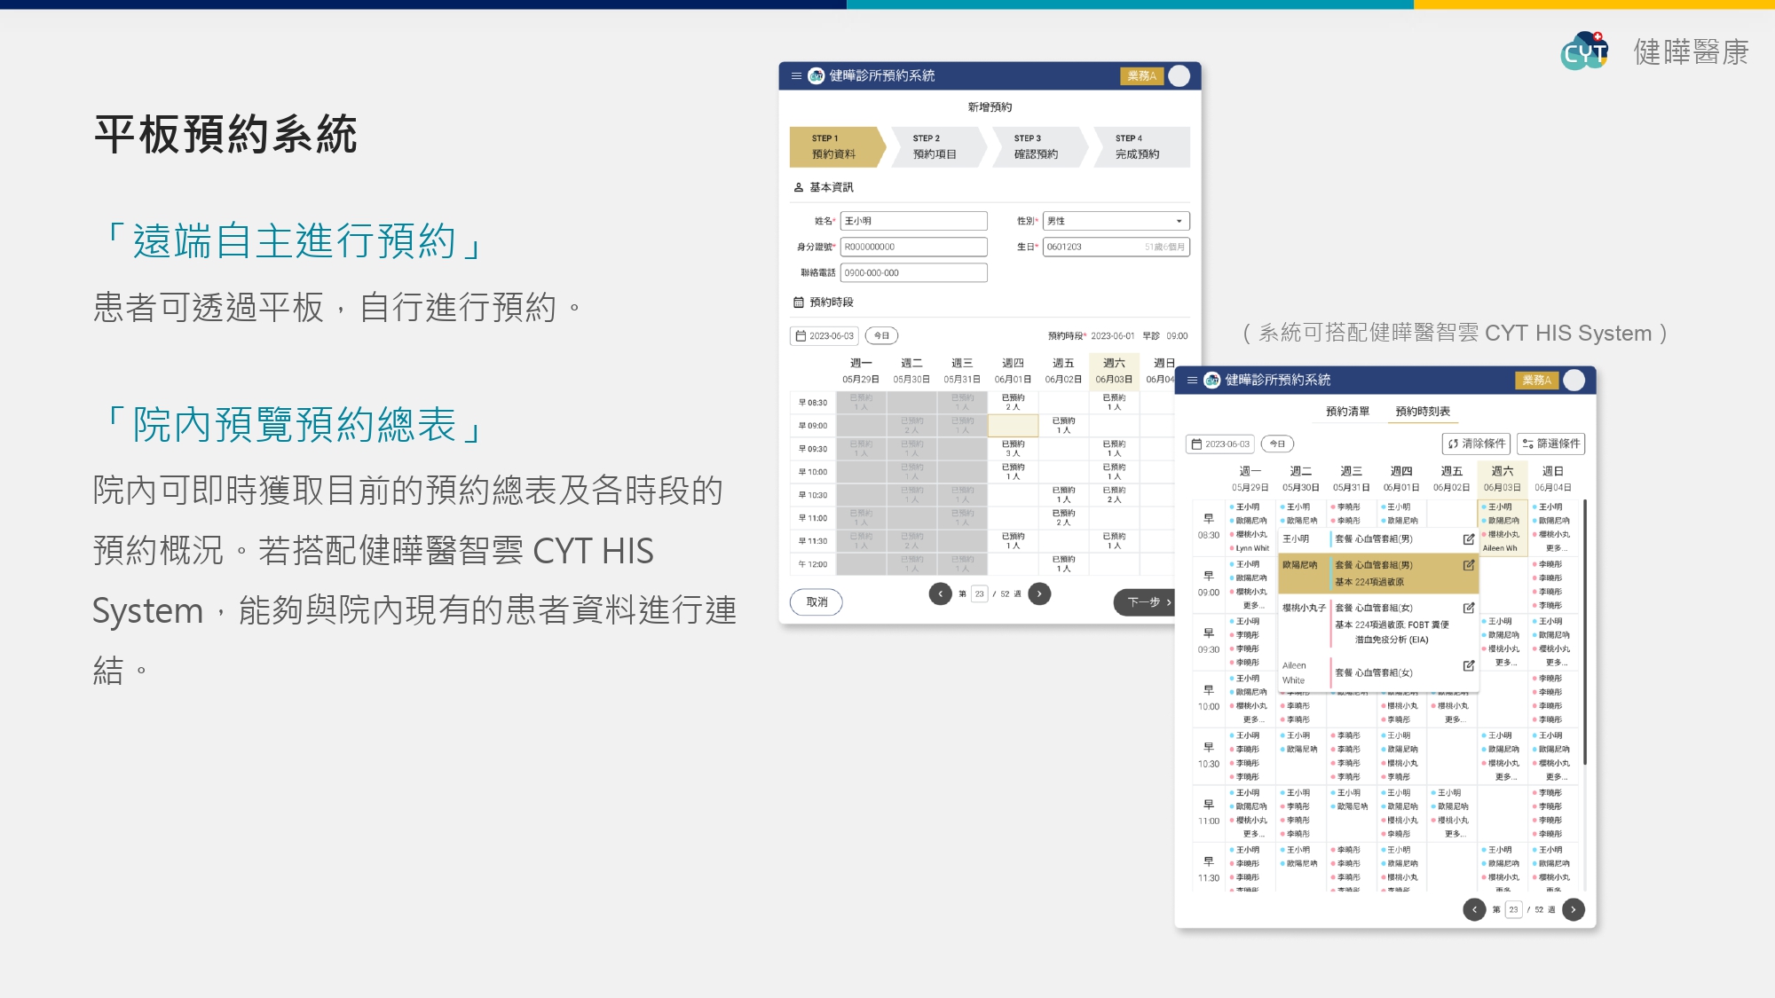
Task: Click the 聯絡電話 input field
Action: tap(913, 272)
